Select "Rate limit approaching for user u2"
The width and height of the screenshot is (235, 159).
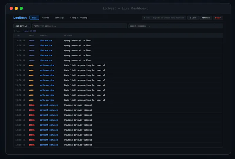coord(85,95)
